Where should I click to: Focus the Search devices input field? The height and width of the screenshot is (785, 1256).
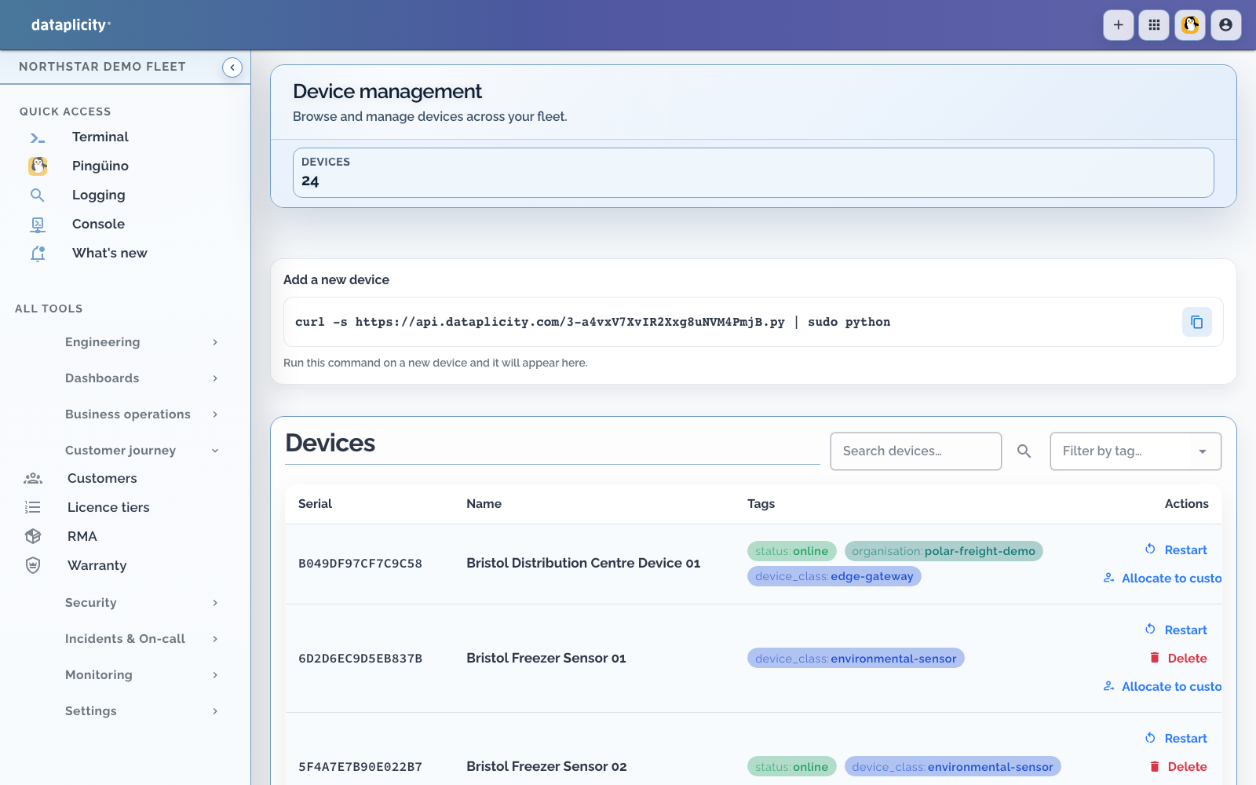coord(916,451)
